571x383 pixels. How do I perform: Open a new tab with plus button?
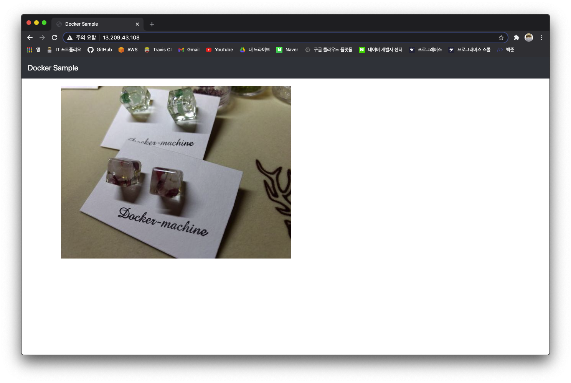click(x=152, y=24)
